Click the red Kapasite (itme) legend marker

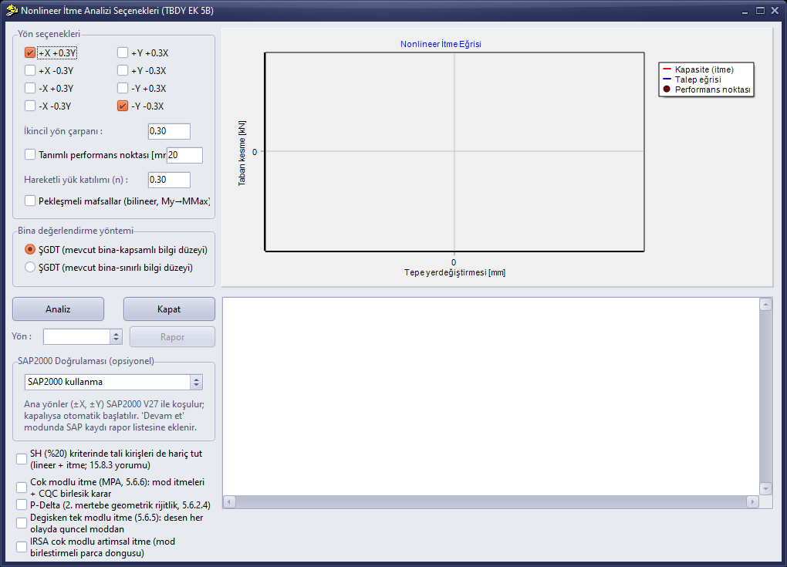tap(667, 69)
